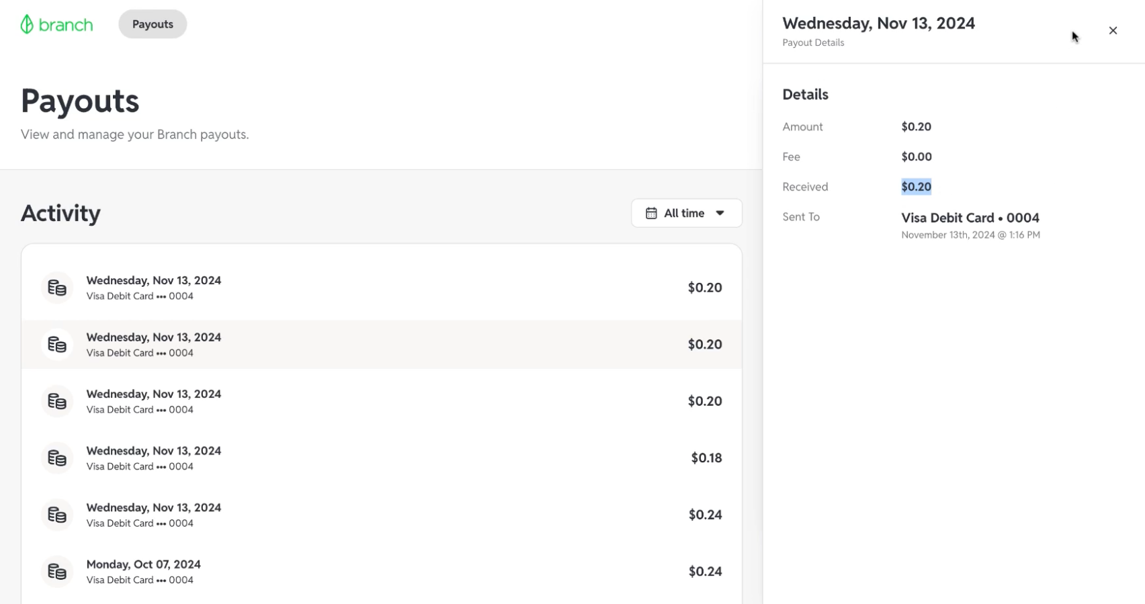Select the first $0.20 payout row
Screen dimensions: 1145x604
(382, 288)
